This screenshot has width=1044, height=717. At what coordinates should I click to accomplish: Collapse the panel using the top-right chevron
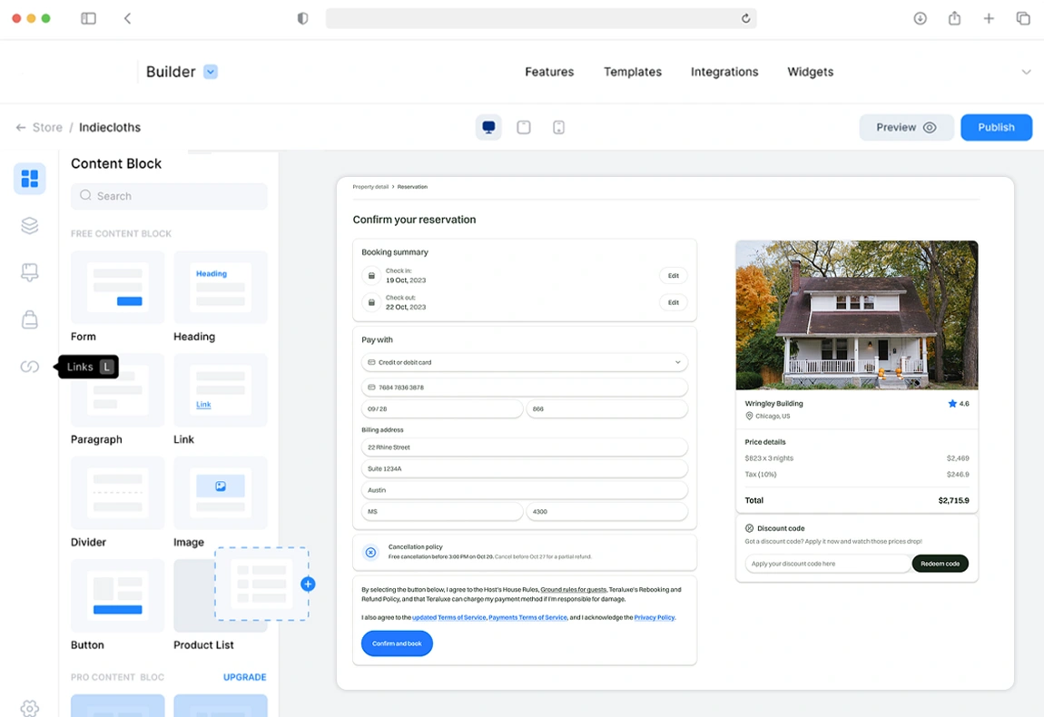tap(1026, 72)
